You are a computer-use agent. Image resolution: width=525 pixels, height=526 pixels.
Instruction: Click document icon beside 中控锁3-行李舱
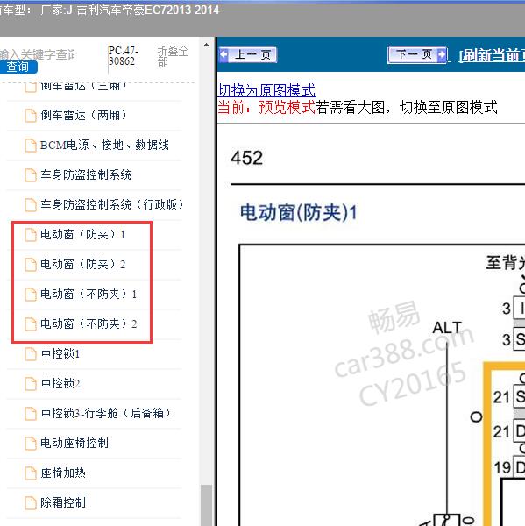coord(31,413)
